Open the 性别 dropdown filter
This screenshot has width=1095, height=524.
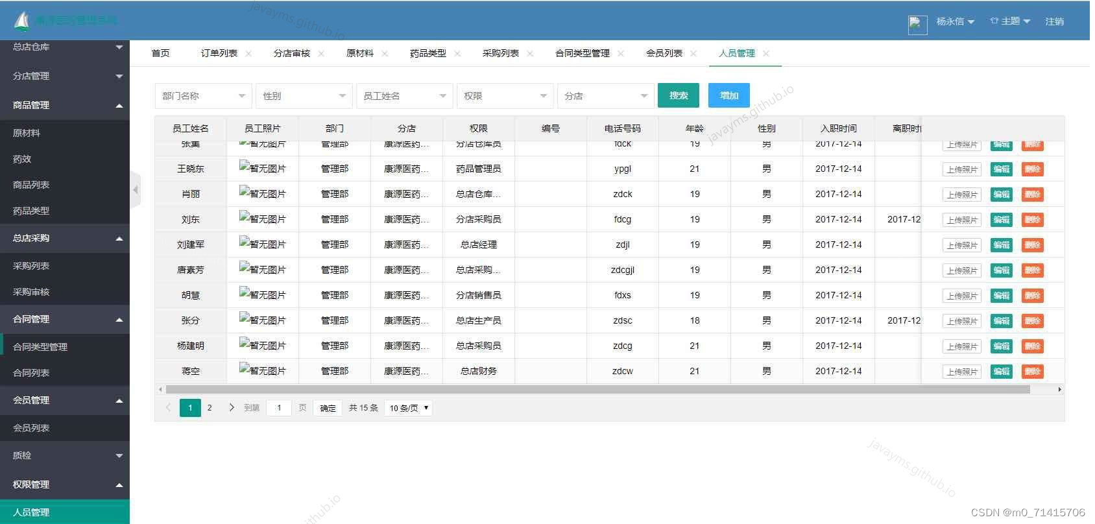tap(304, 96)
